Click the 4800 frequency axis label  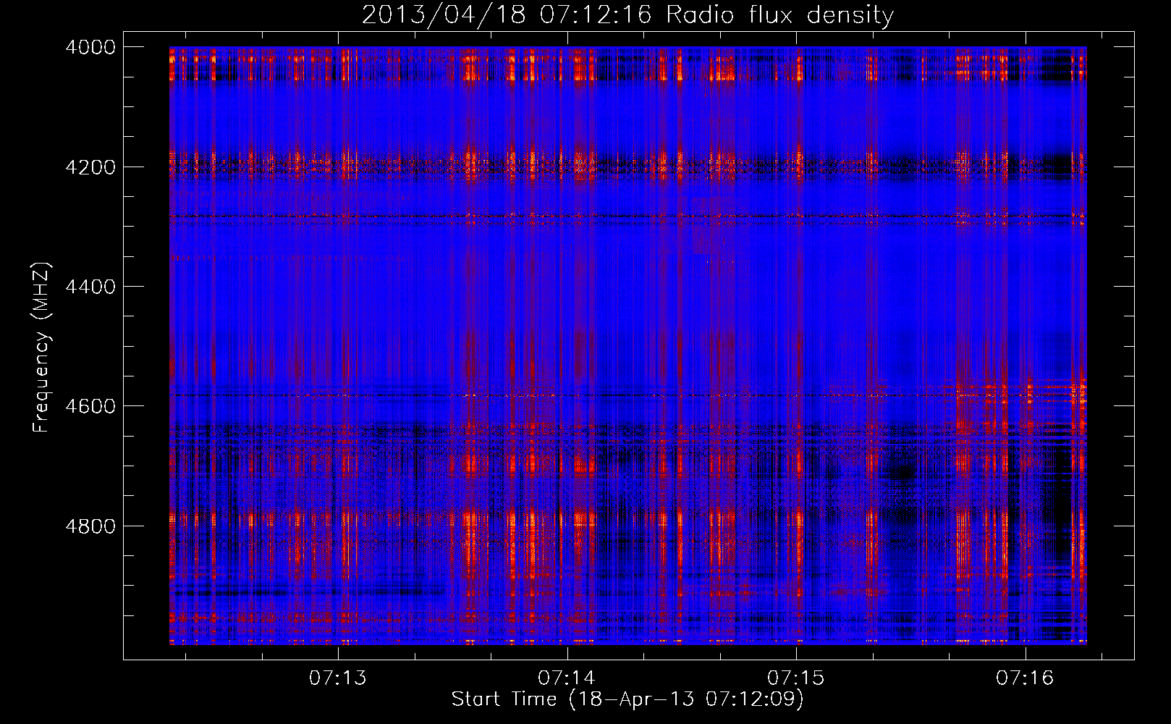coord(90,526)
